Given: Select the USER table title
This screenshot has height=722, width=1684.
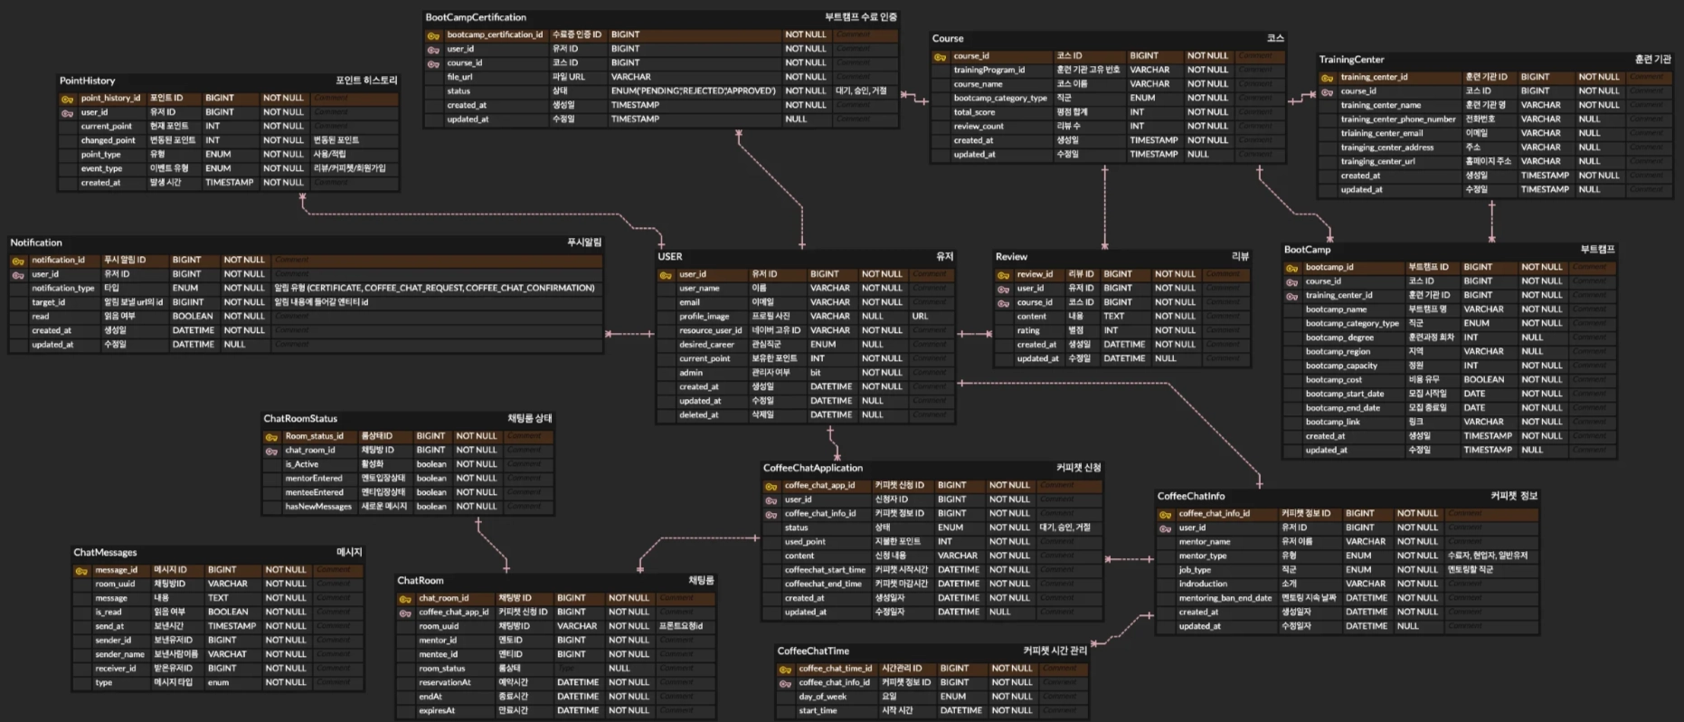Looking at the screenshot, I should tap(670, 257).
